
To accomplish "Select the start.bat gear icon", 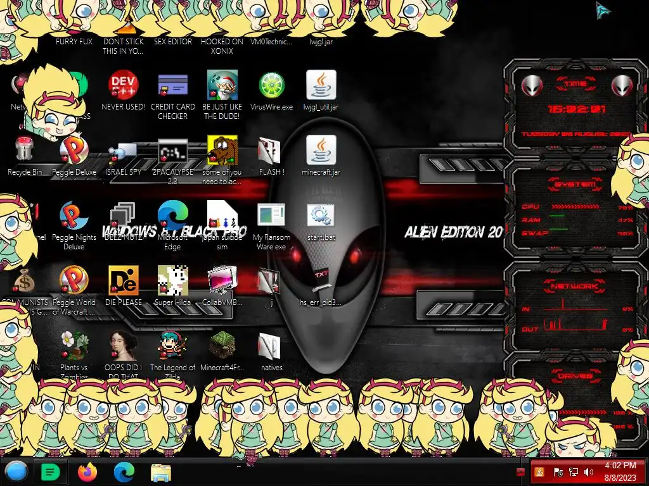I will pyautogui.click(x=321, y=216).
